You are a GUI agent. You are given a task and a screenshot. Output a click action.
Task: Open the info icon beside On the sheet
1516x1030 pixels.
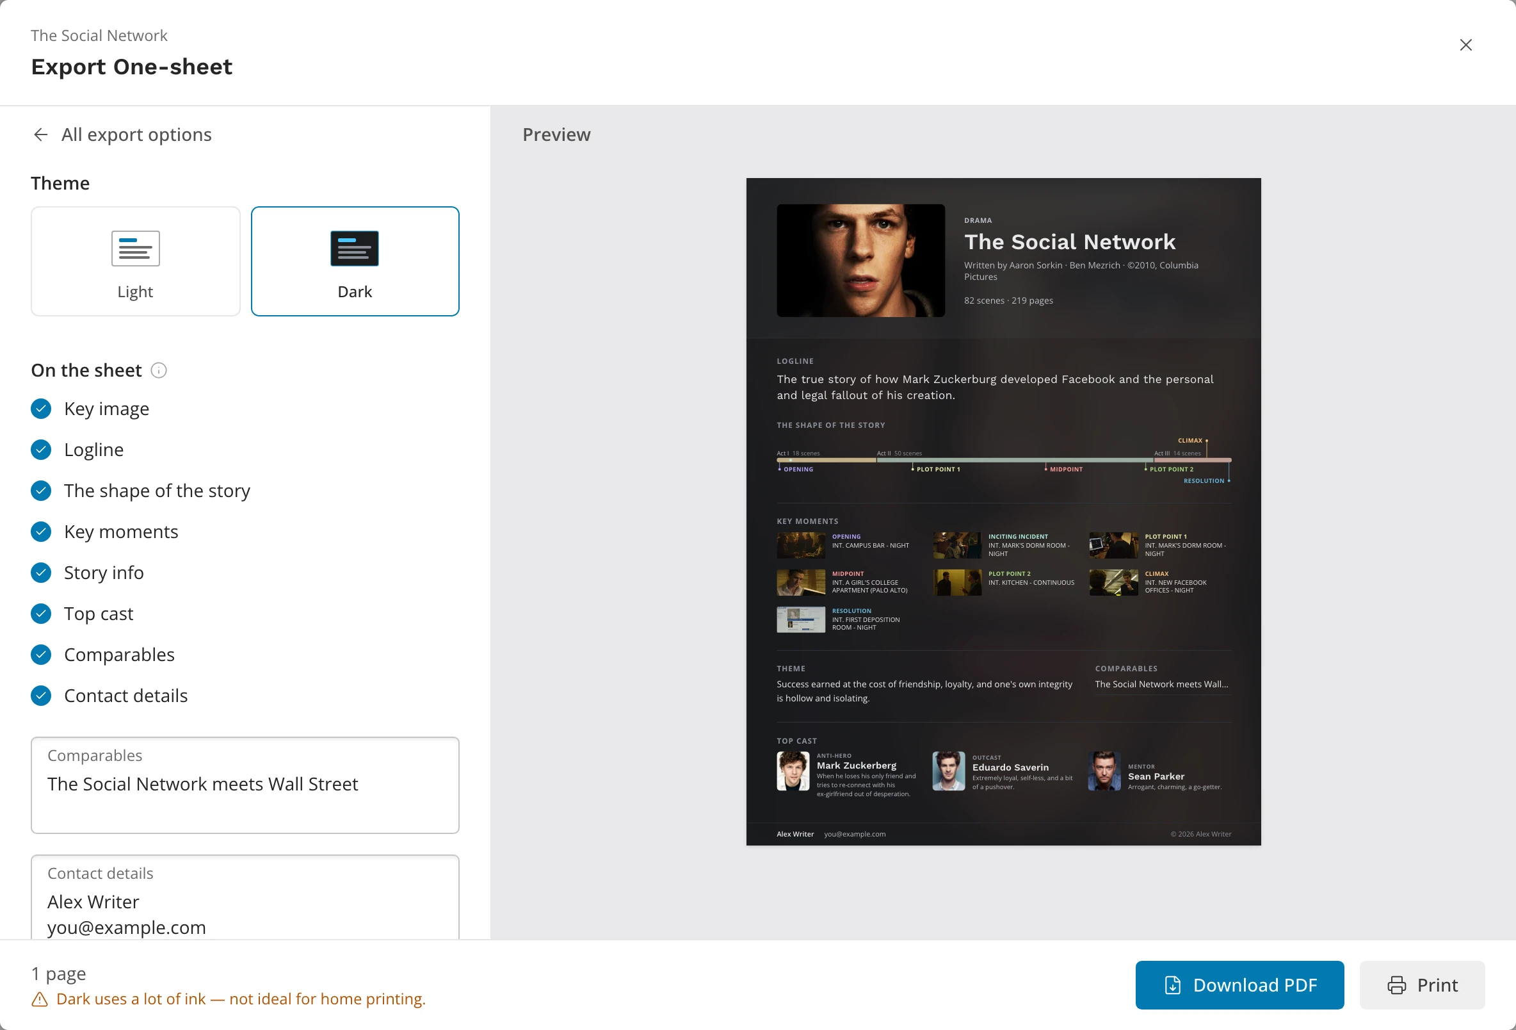159,370
